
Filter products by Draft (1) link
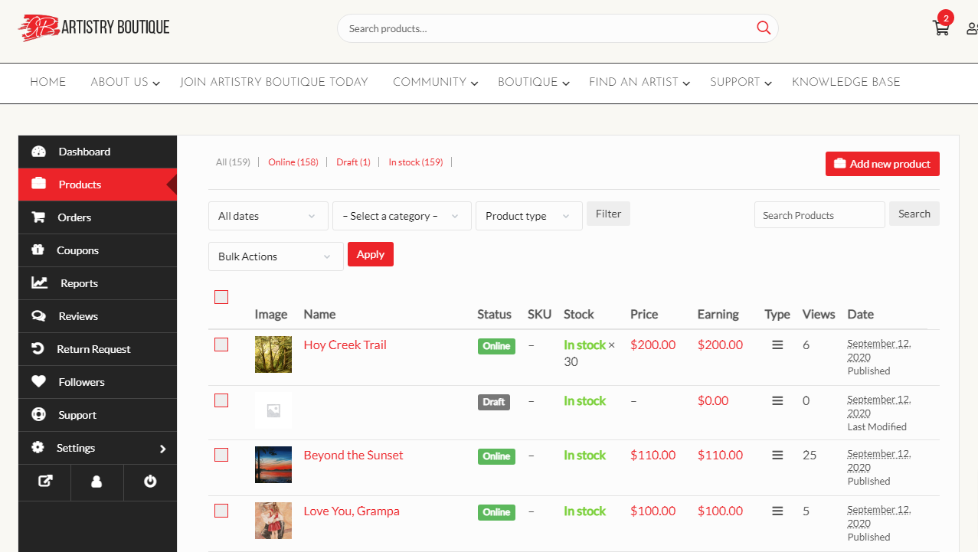coord(353,162)
